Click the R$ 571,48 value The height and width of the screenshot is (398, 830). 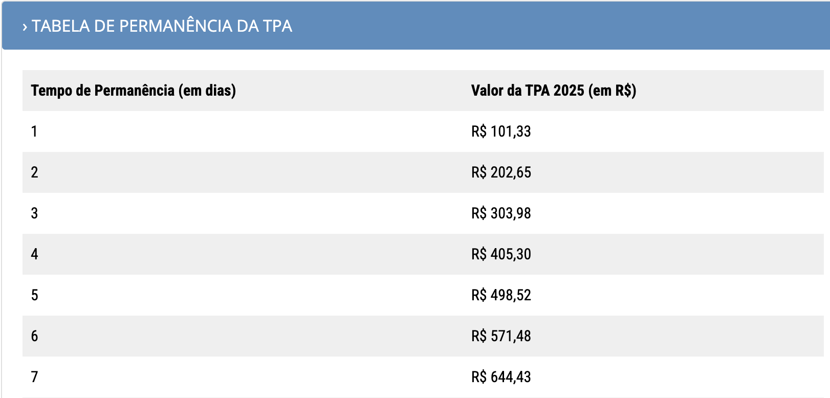point(501,336)
